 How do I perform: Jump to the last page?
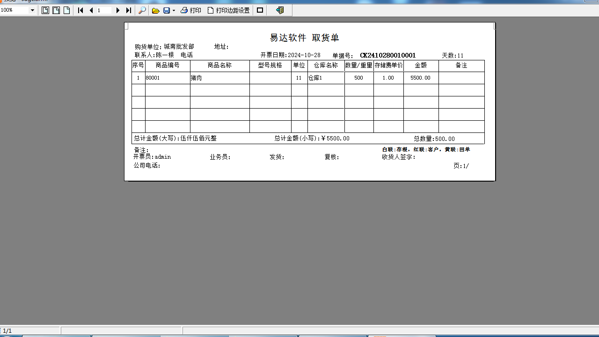(127, 10)
